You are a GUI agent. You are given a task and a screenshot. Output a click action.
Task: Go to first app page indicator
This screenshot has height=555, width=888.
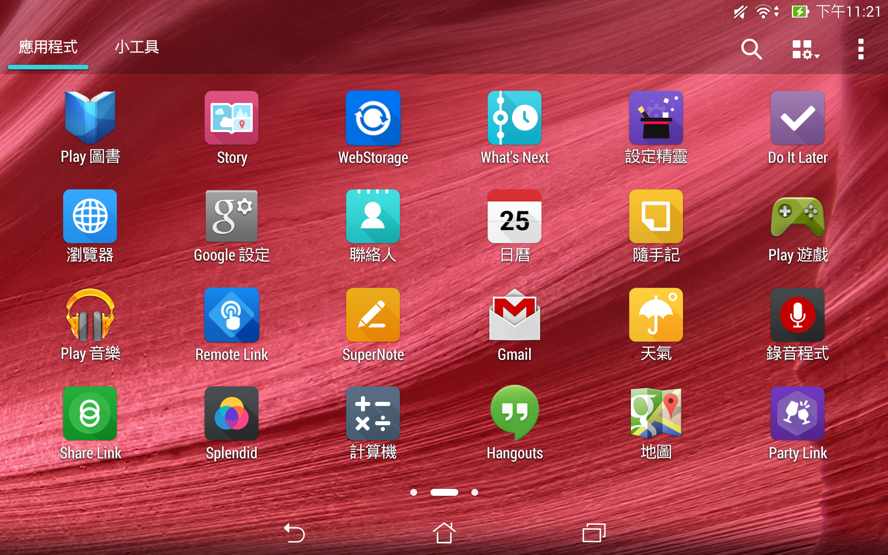click(413, 493)
